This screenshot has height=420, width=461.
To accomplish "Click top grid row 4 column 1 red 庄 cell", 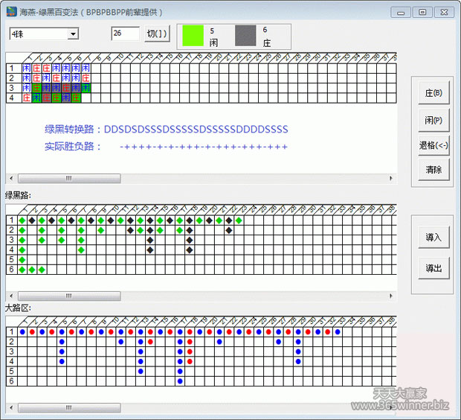I will tap(27, 98).
